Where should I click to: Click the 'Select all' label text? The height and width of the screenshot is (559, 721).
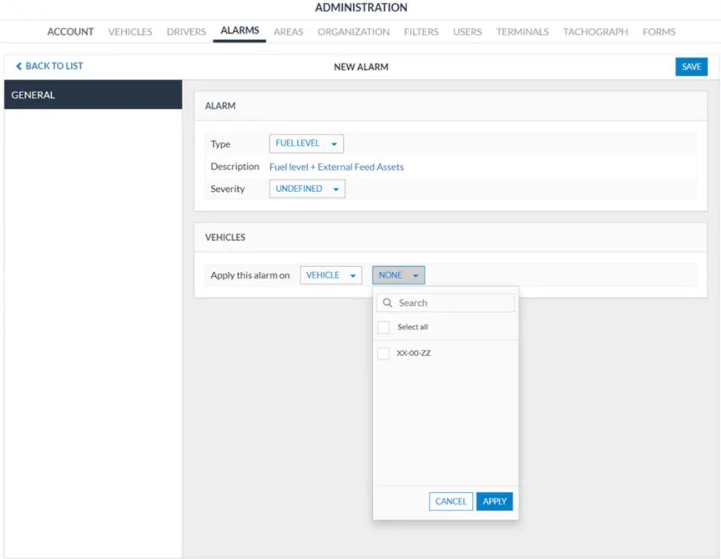tap(413, 327)
